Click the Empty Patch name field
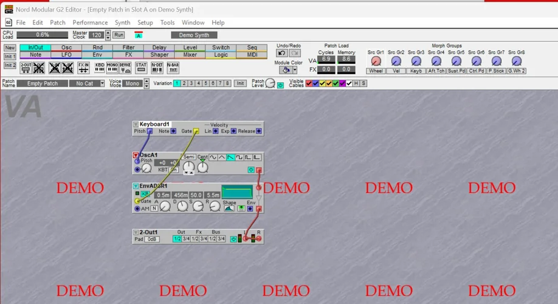The image size is (558, 304). (x=43, y=83)
